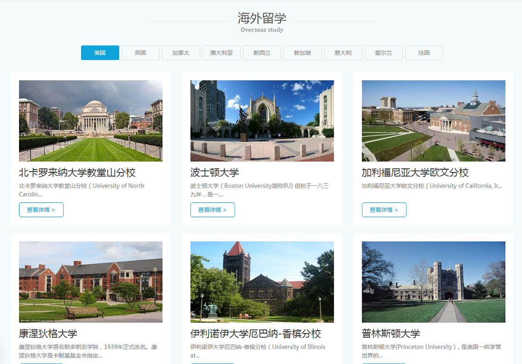Open the 康涅狄格大学 campus photo
This screenshot has height=364, width=522.
[91, 282]
